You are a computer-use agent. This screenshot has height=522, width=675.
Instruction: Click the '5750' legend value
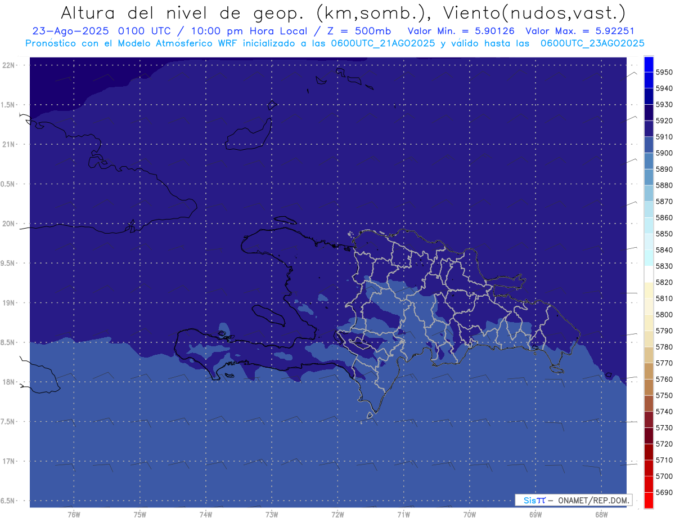click(x=664, y=395)
